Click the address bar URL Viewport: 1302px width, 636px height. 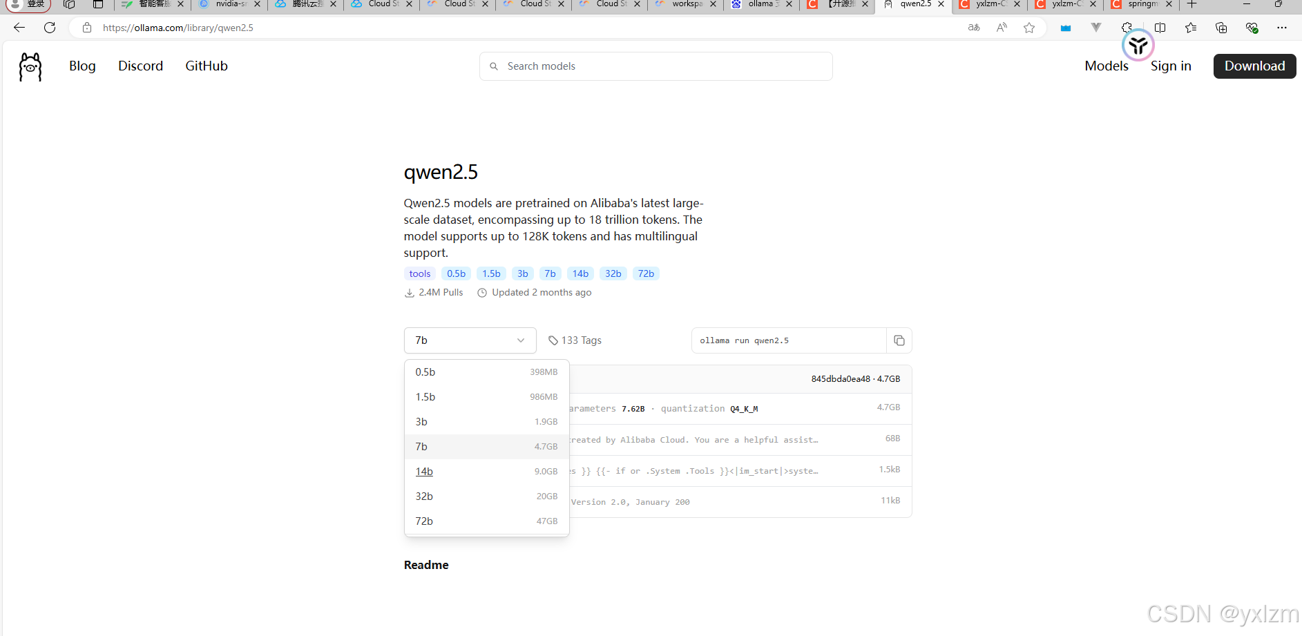point(178,28)
